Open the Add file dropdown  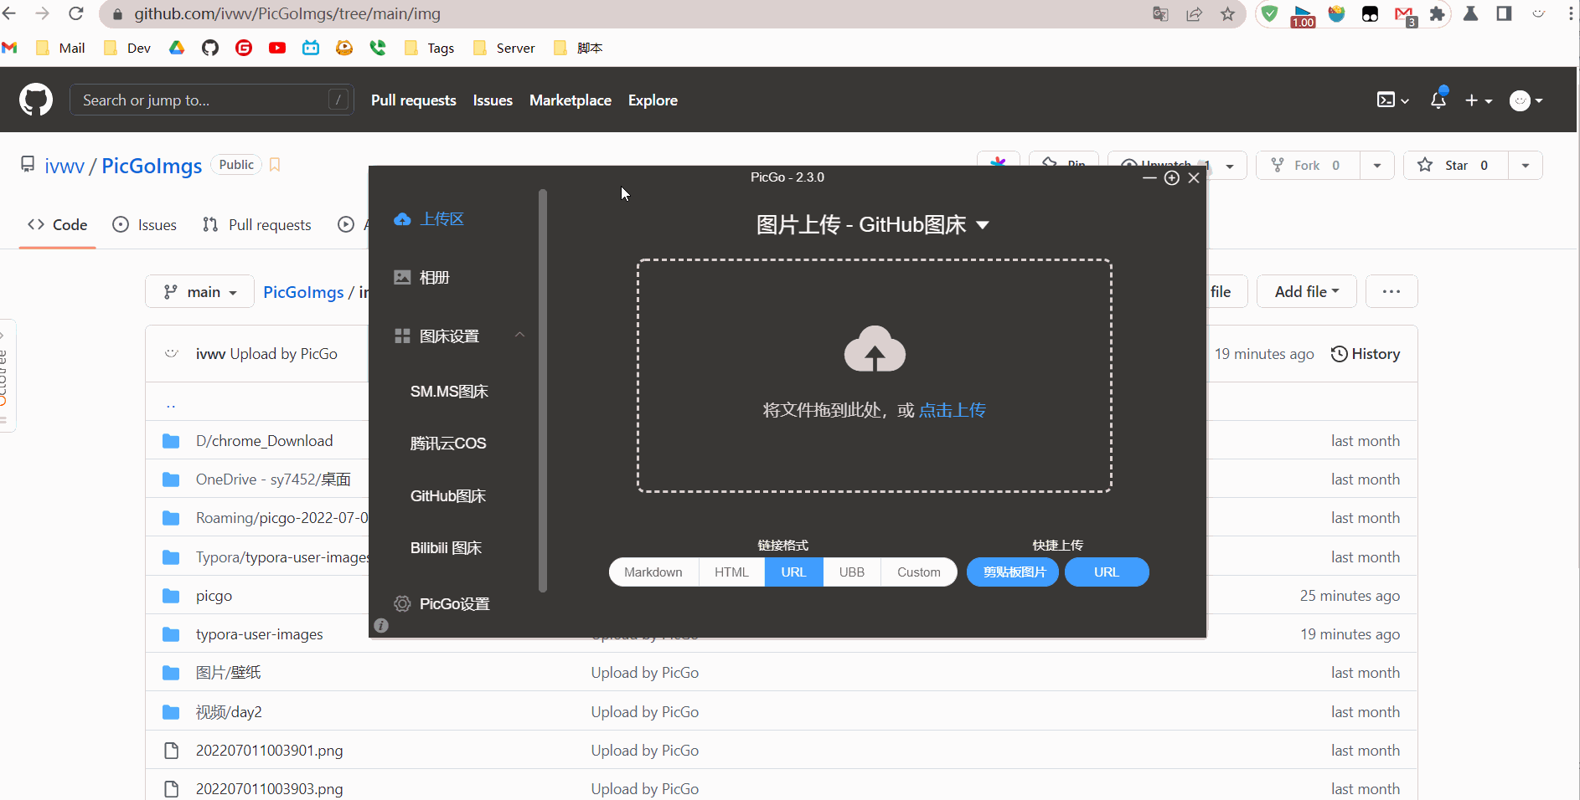(x=1307, y=292)
